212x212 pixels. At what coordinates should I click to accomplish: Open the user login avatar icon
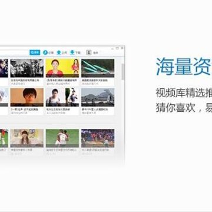tap(89, 52)
